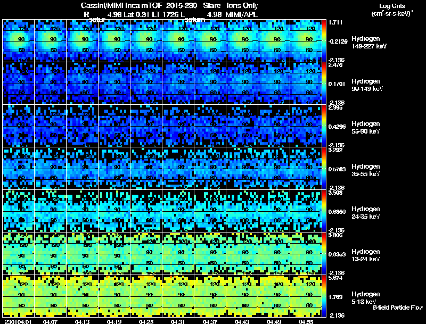Image resolution: width=426 pixels, height=324 pixels.
Task: Open the 24-35 keV panel at 04:55
Action: [x=306, y=211]
